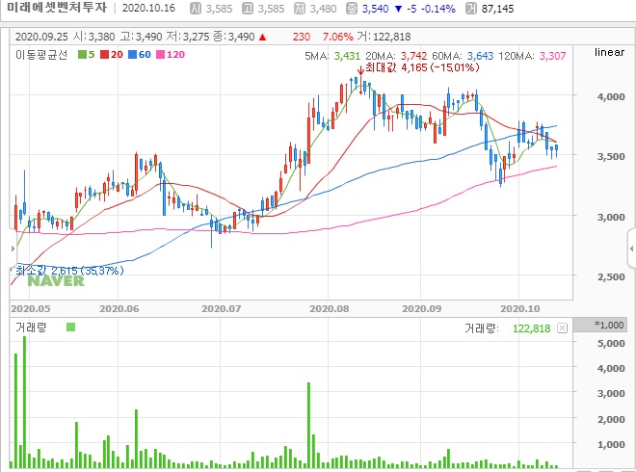Click the closing price icon next to 3,540

352,9
